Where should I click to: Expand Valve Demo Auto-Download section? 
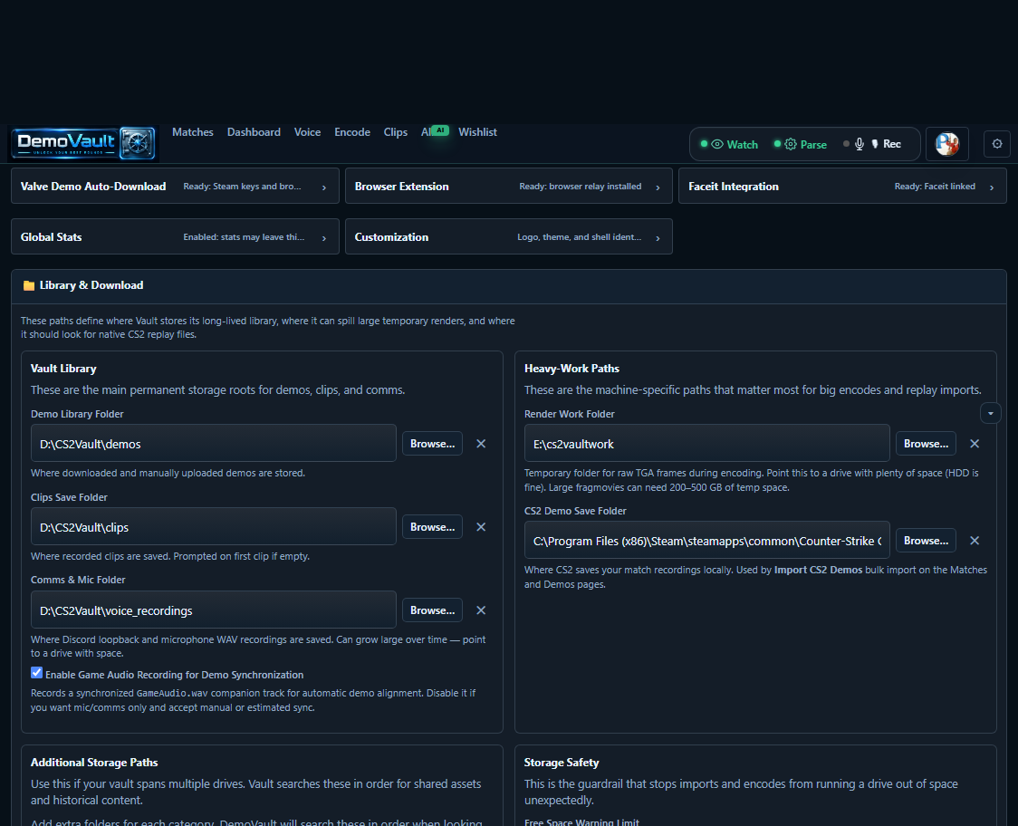pyautogui.click(x=176, y=186)
